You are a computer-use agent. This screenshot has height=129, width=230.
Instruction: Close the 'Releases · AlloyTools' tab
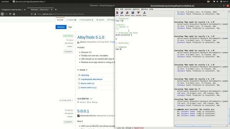[52, 10]
